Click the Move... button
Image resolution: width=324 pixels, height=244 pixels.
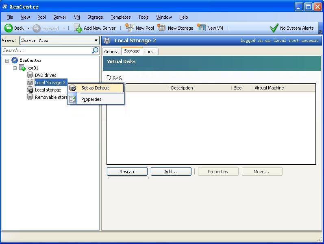[262, 172]
